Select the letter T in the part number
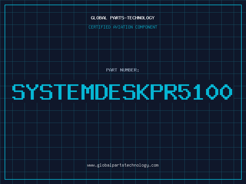This screenshot has height=184, width=246. coord(60,92)
